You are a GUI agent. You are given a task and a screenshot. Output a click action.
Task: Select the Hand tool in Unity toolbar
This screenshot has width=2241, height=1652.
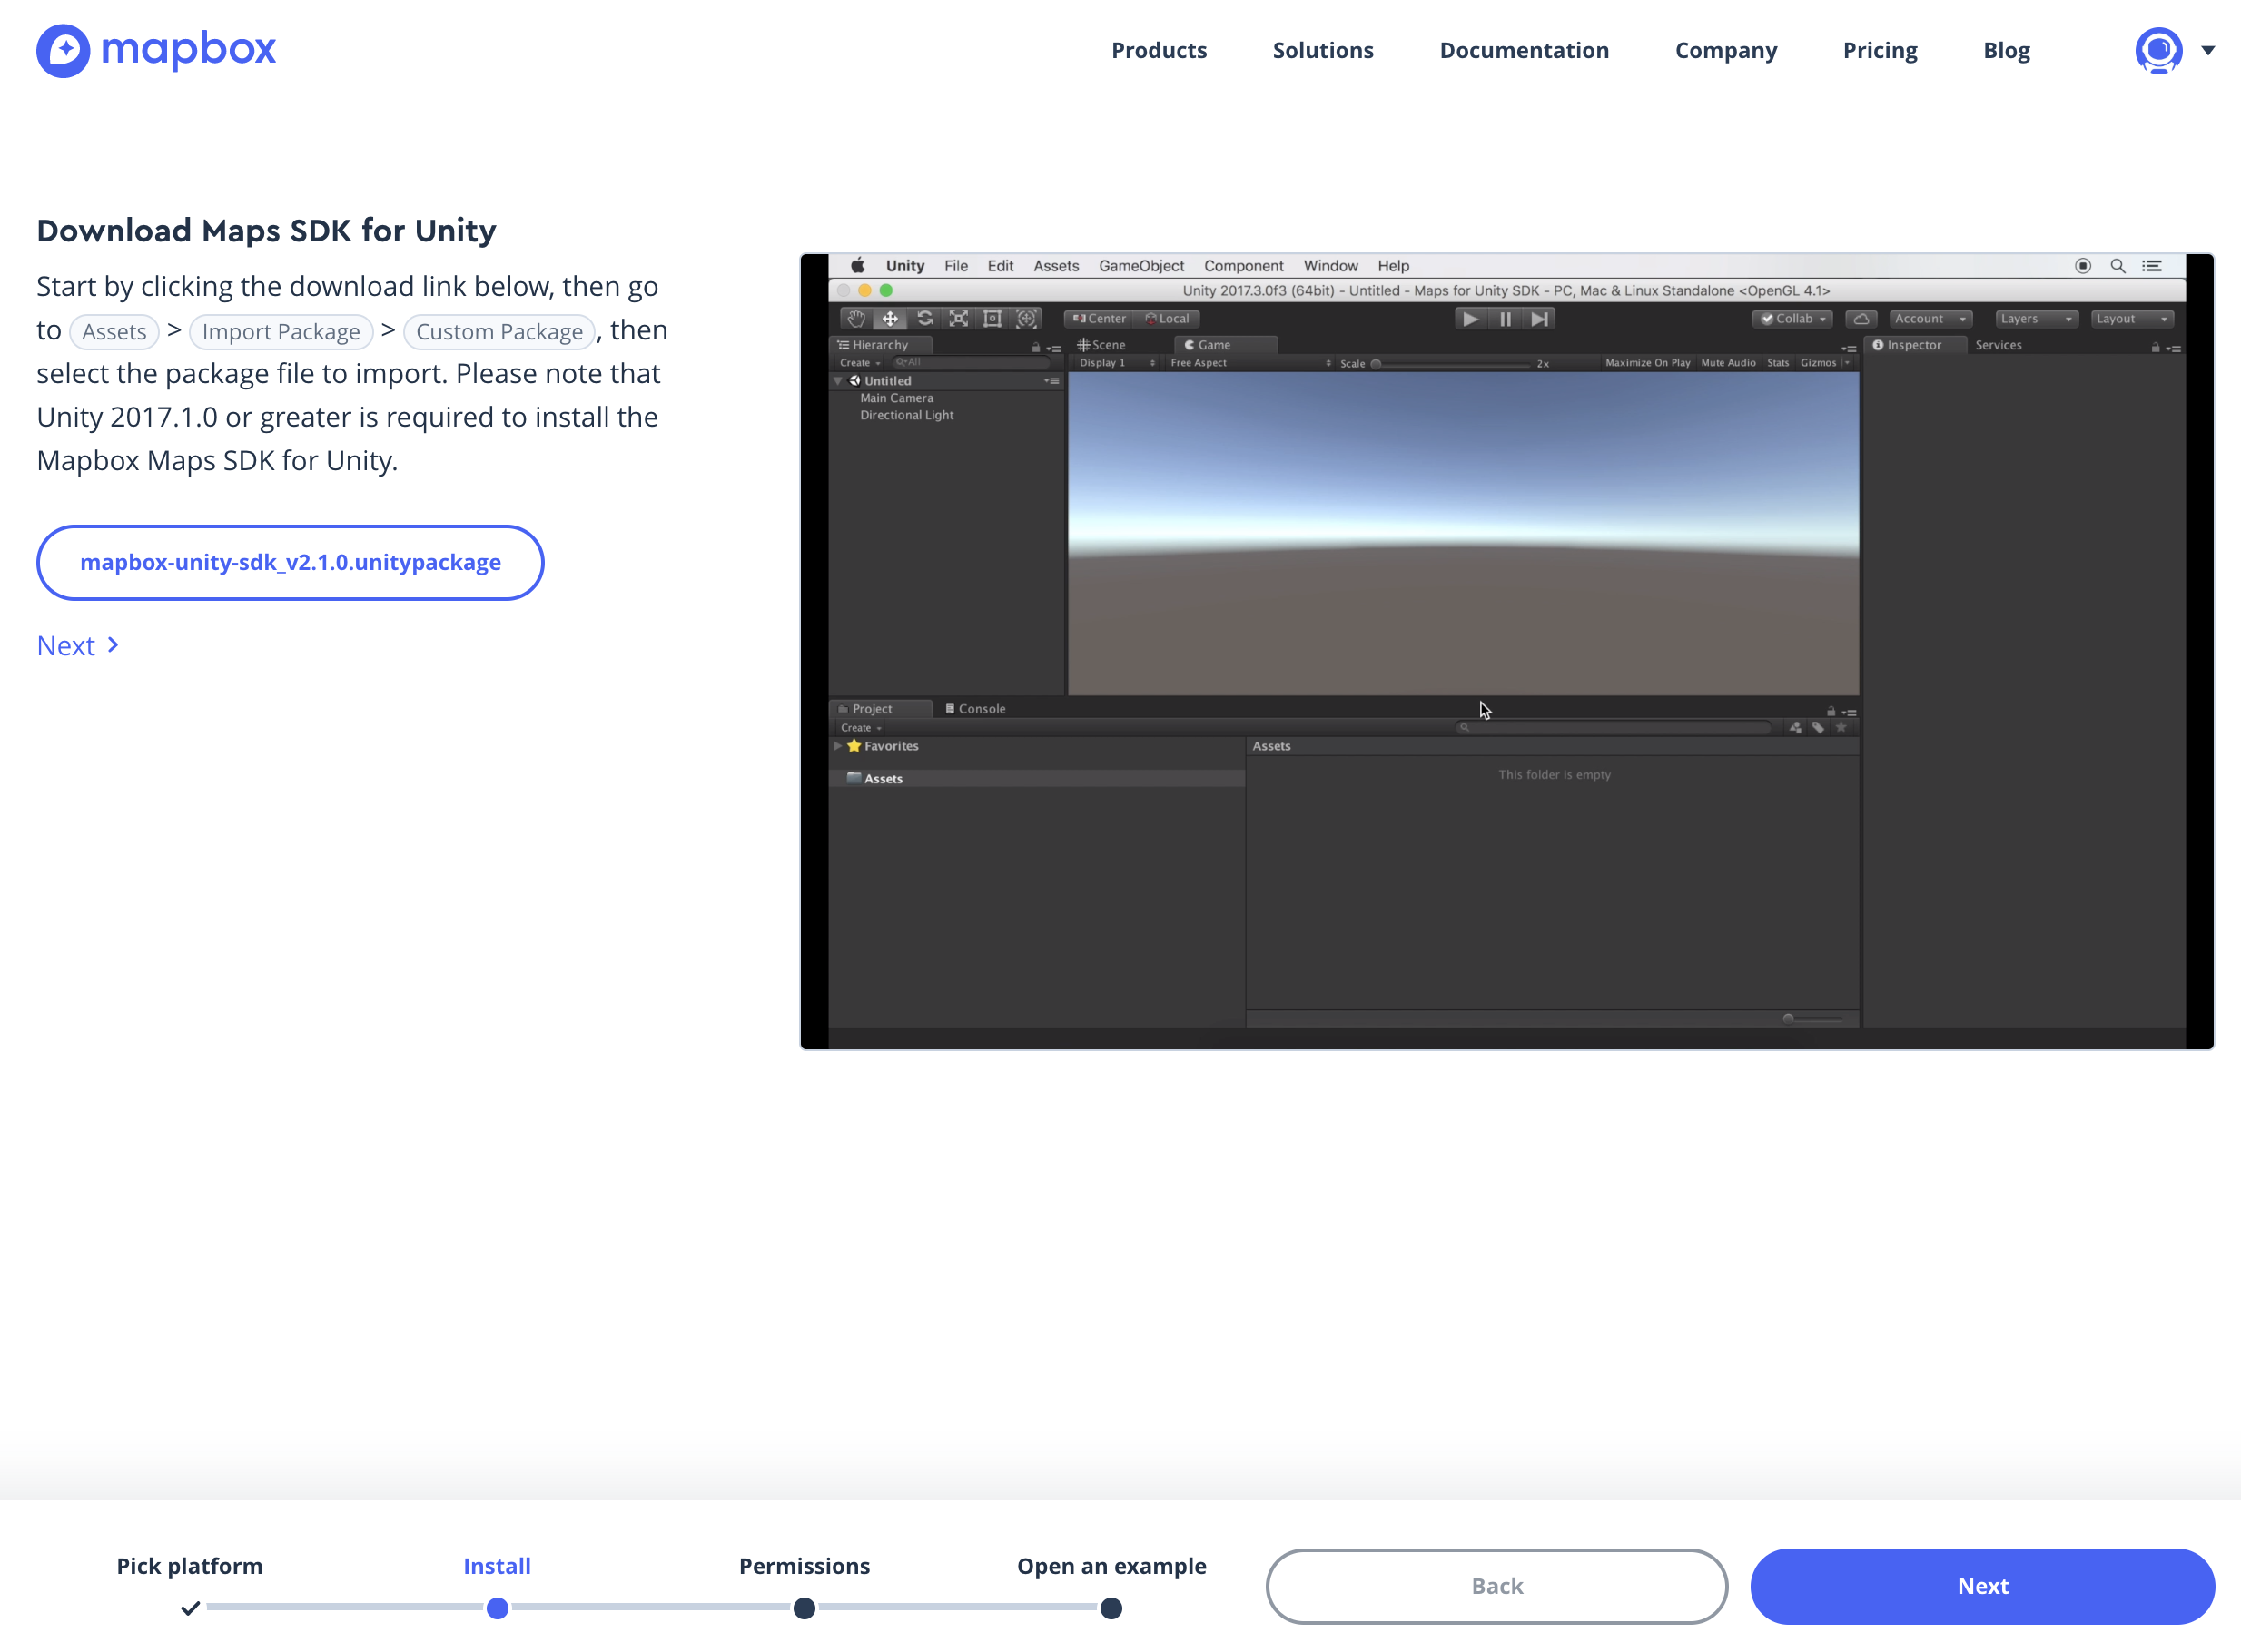tap(857, 319)
